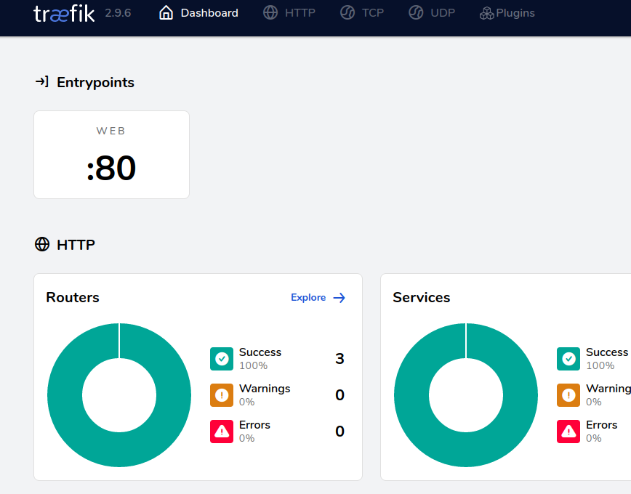
Task: Click the UDP protocol icon in navbar
Action: tap(416, 12)
